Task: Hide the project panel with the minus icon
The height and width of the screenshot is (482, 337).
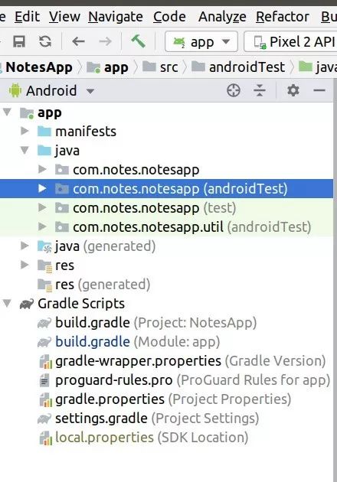Action: (319, 91)
